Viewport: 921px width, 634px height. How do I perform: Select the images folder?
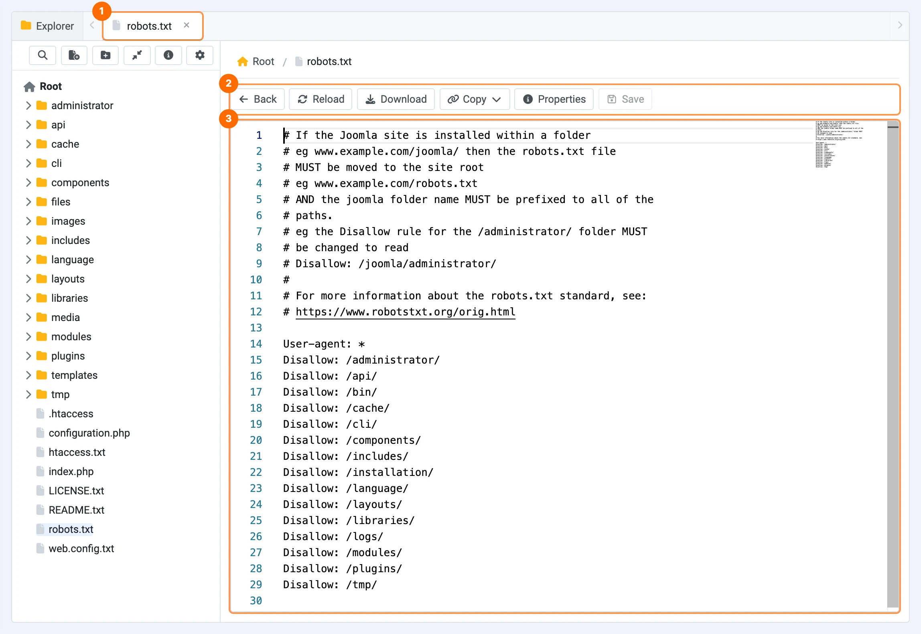click(x=61, y=221)
